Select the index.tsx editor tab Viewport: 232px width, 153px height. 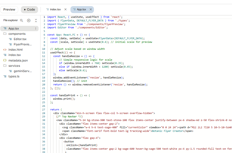pos(55,9)
